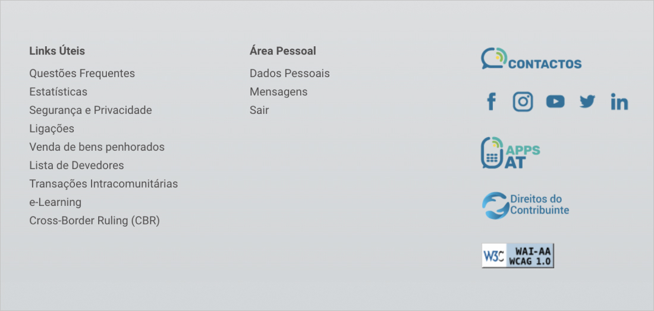The width and height of the screenshot is (654, 311).
Task: Go to e-Learning page
Action: click(55, 202)
